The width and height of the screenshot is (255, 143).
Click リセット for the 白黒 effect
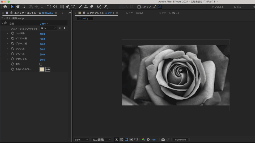pyautogui.click(x=44, y=24)
